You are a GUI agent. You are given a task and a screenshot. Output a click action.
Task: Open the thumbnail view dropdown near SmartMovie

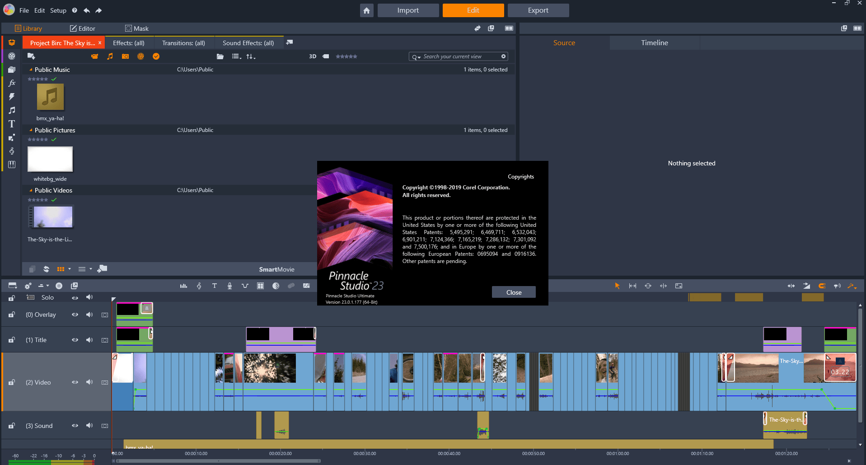click(x=64, y=269)
